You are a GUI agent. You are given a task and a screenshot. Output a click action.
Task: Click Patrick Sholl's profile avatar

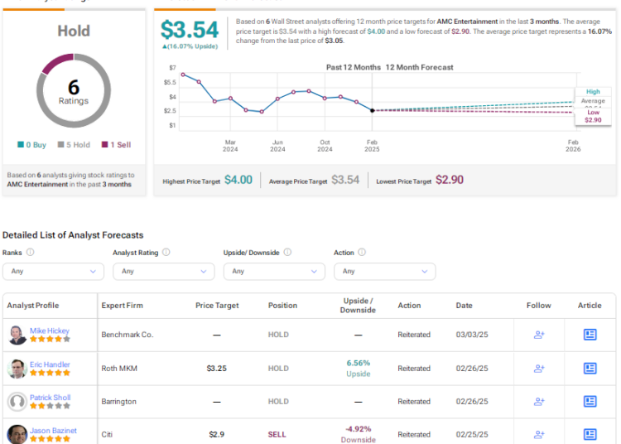17,402
